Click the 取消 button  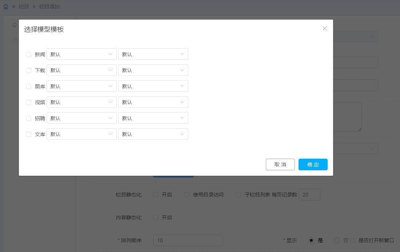pos(280,164)
